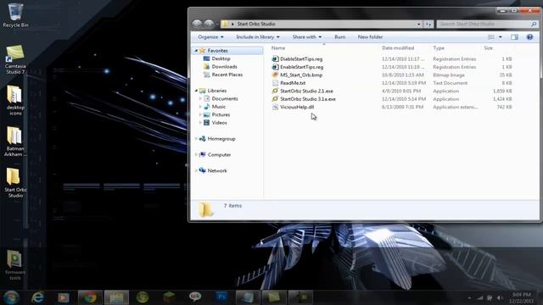Launch Internet Explorer from the taskbar

pos(37,297)
